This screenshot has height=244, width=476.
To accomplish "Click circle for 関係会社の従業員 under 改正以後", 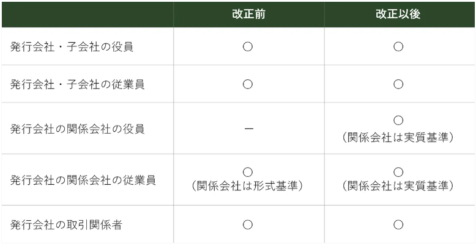I will pos(398,172).
